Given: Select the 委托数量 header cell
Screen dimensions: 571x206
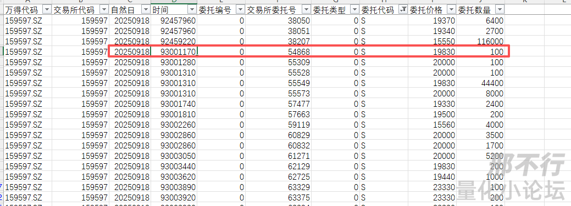Looking at the screenshot, I should point(481,10).
